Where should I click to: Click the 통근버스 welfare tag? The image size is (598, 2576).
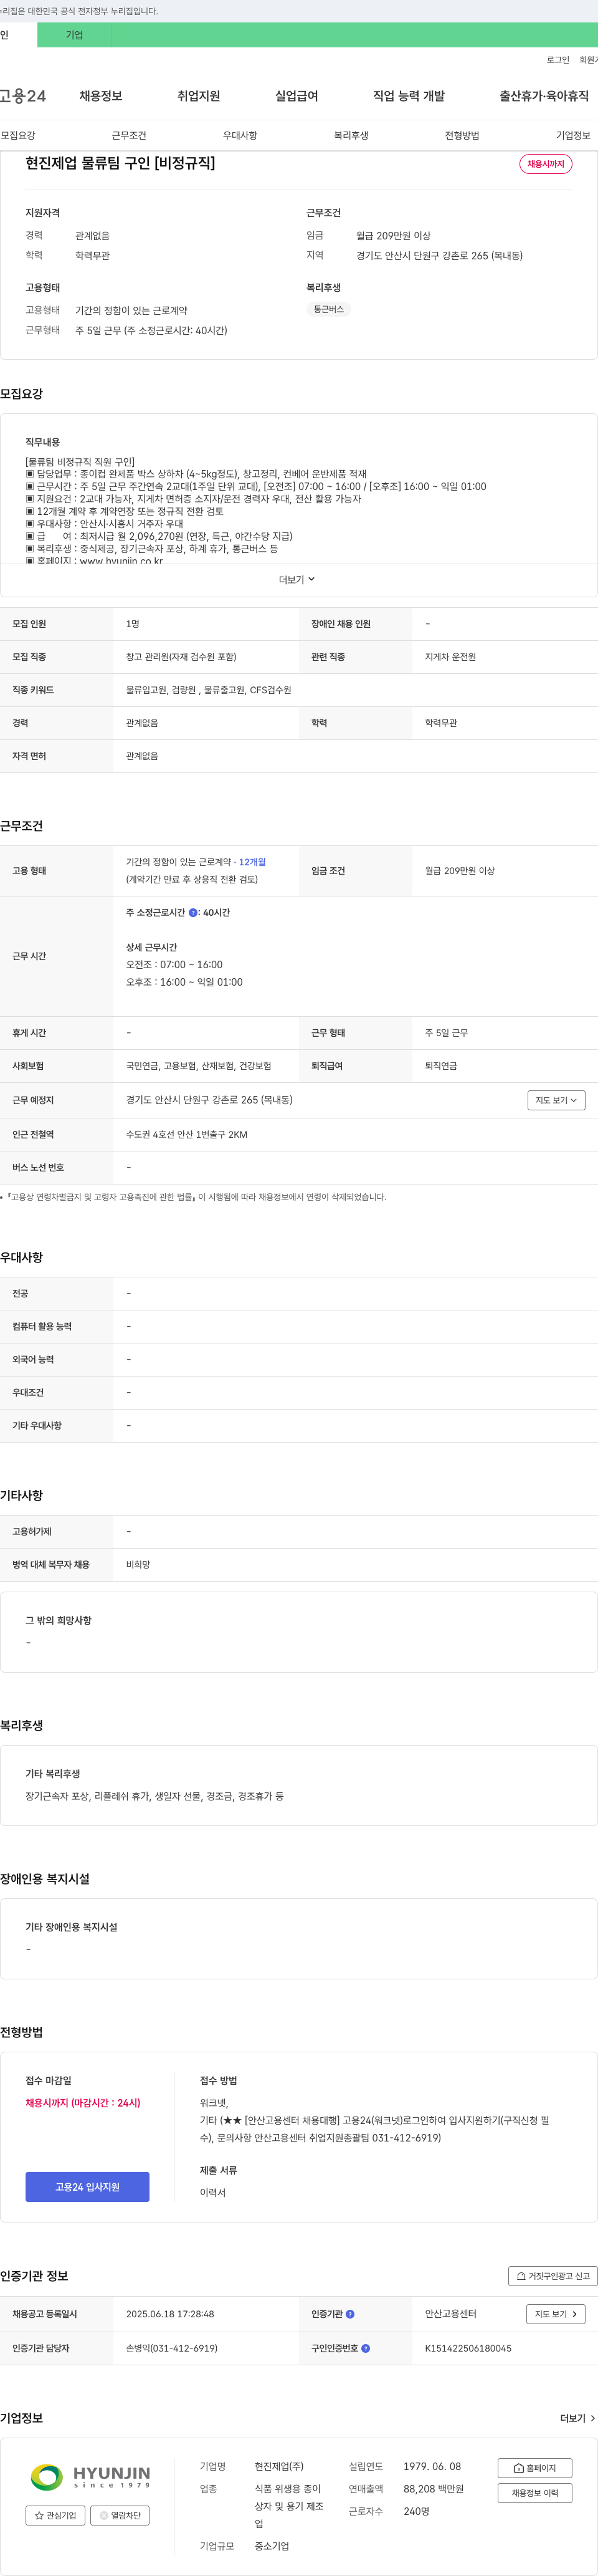click(x=328, y=309)
